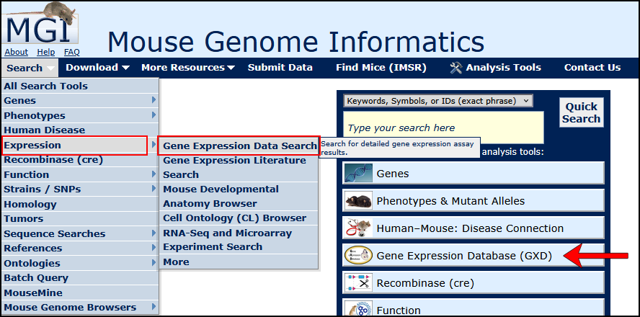Viewport: 640px width, 317px height.
Task: Open Find Mice (IMSR)
Action: 381,68
